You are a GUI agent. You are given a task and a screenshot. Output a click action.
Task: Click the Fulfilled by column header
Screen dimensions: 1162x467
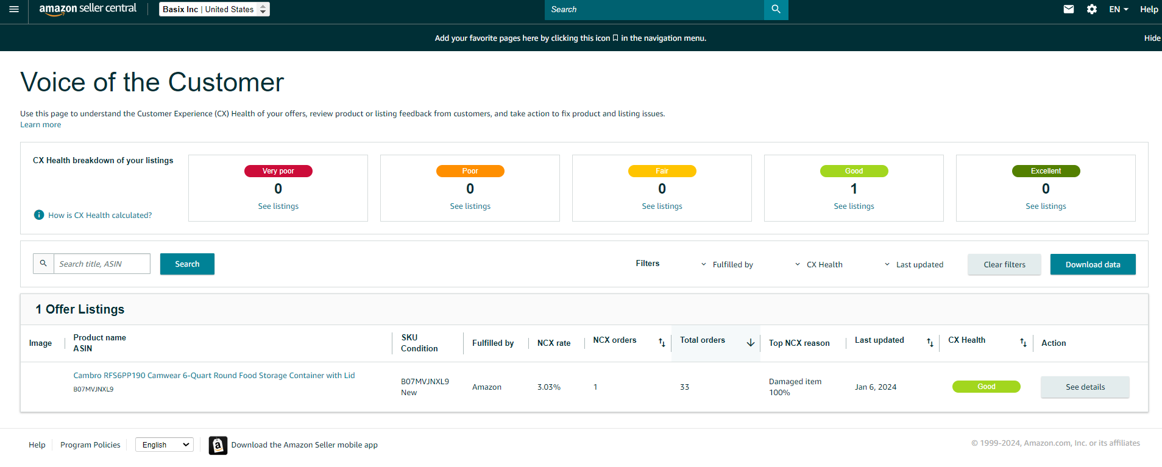click(x=493, y=343)
